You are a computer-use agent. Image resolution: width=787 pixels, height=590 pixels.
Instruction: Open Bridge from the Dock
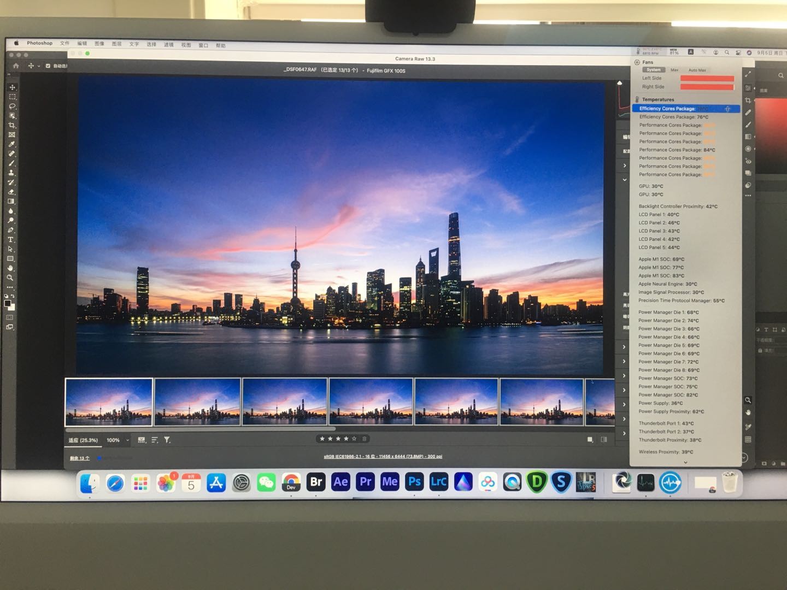click(316, 482)
